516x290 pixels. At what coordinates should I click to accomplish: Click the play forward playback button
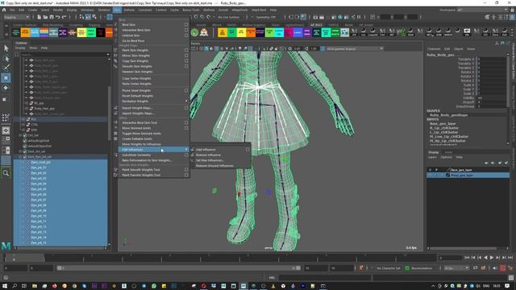492,258
